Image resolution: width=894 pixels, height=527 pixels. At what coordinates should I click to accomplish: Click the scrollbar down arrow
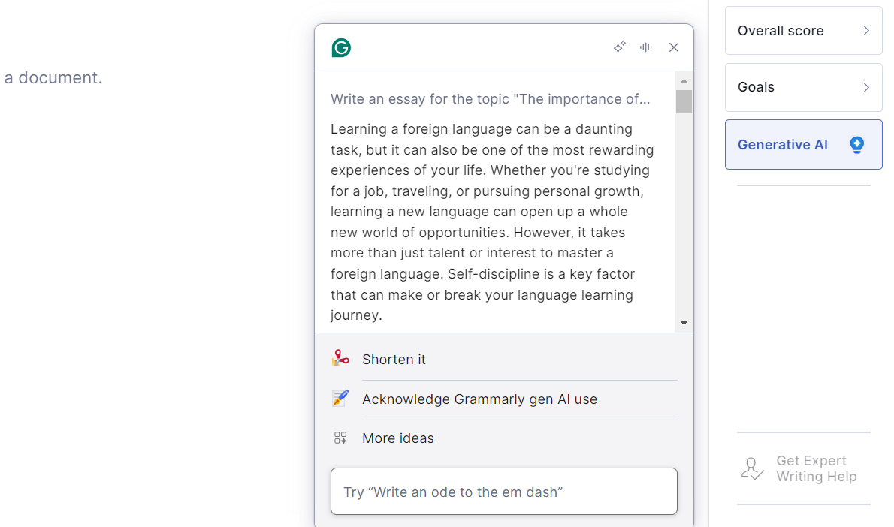coord(684,323)
